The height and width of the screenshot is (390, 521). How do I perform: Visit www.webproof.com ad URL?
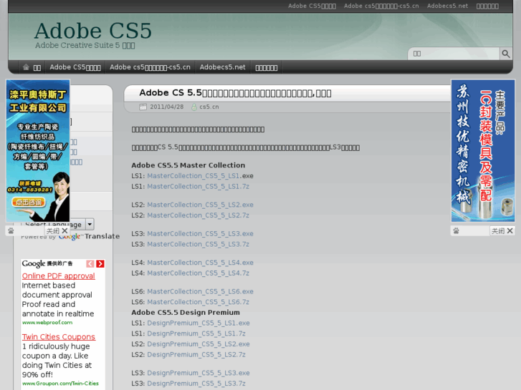pyautogui.click(x=47, y=322)
